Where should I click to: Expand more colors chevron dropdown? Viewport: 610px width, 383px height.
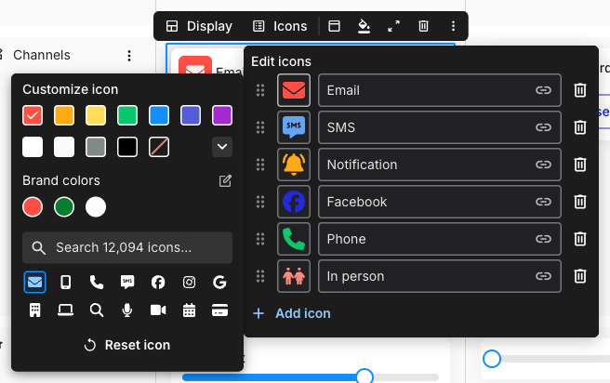click(x=222, y=147)
